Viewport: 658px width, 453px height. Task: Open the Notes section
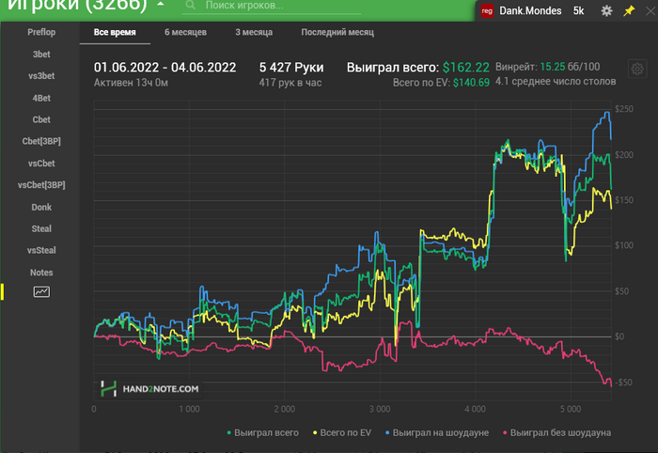[x=41, y=273]
